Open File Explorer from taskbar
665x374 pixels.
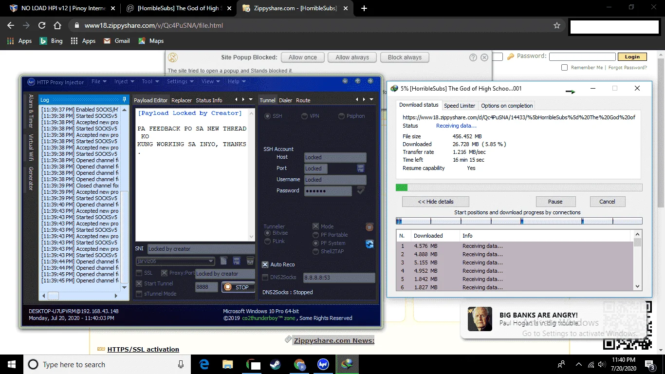[x=227, y=364]
